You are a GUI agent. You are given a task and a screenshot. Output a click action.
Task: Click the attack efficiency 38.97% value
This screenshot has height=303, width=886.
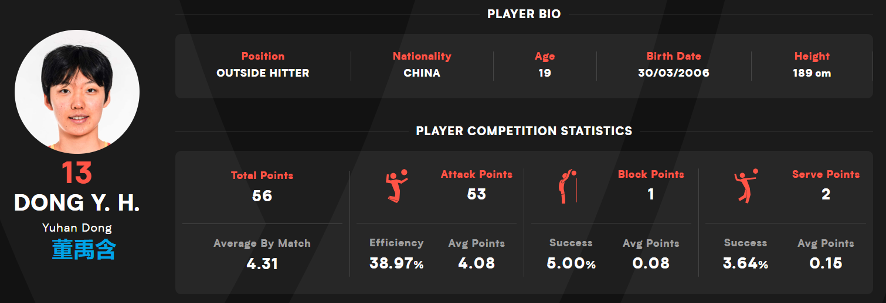coord(396,263)
